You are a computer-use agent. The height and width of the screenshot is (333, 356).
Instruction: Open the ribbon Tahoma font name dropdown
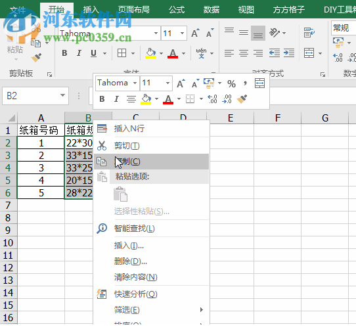tap(156, 33)
